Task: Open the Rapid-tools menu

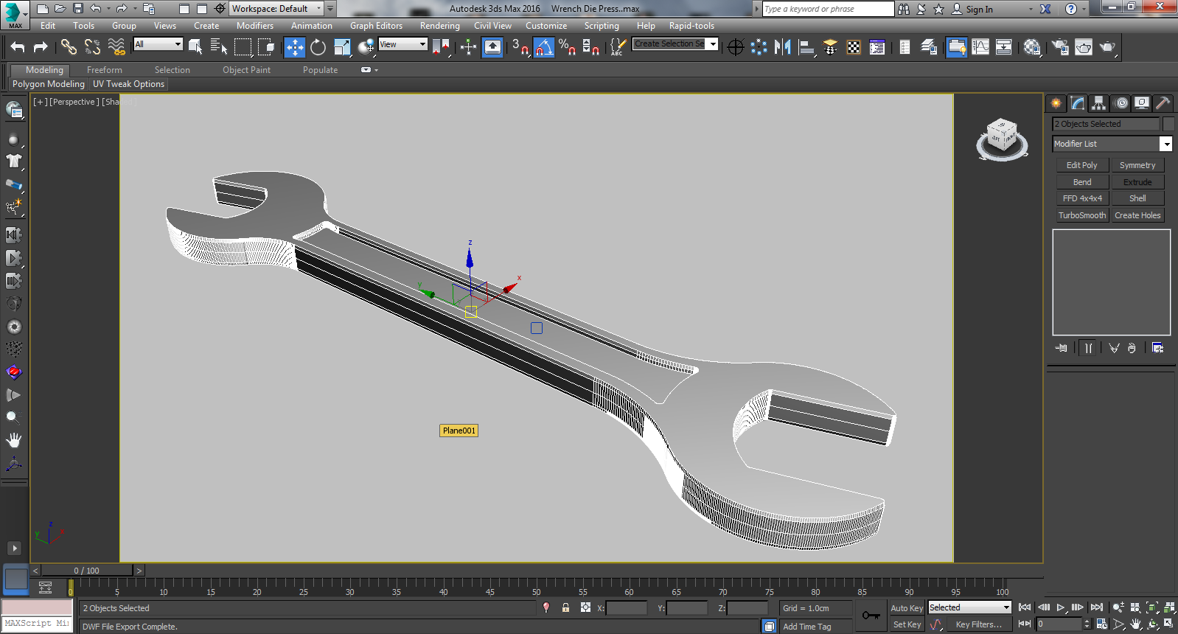Action: pyautogui.click(x=691, y=26)
